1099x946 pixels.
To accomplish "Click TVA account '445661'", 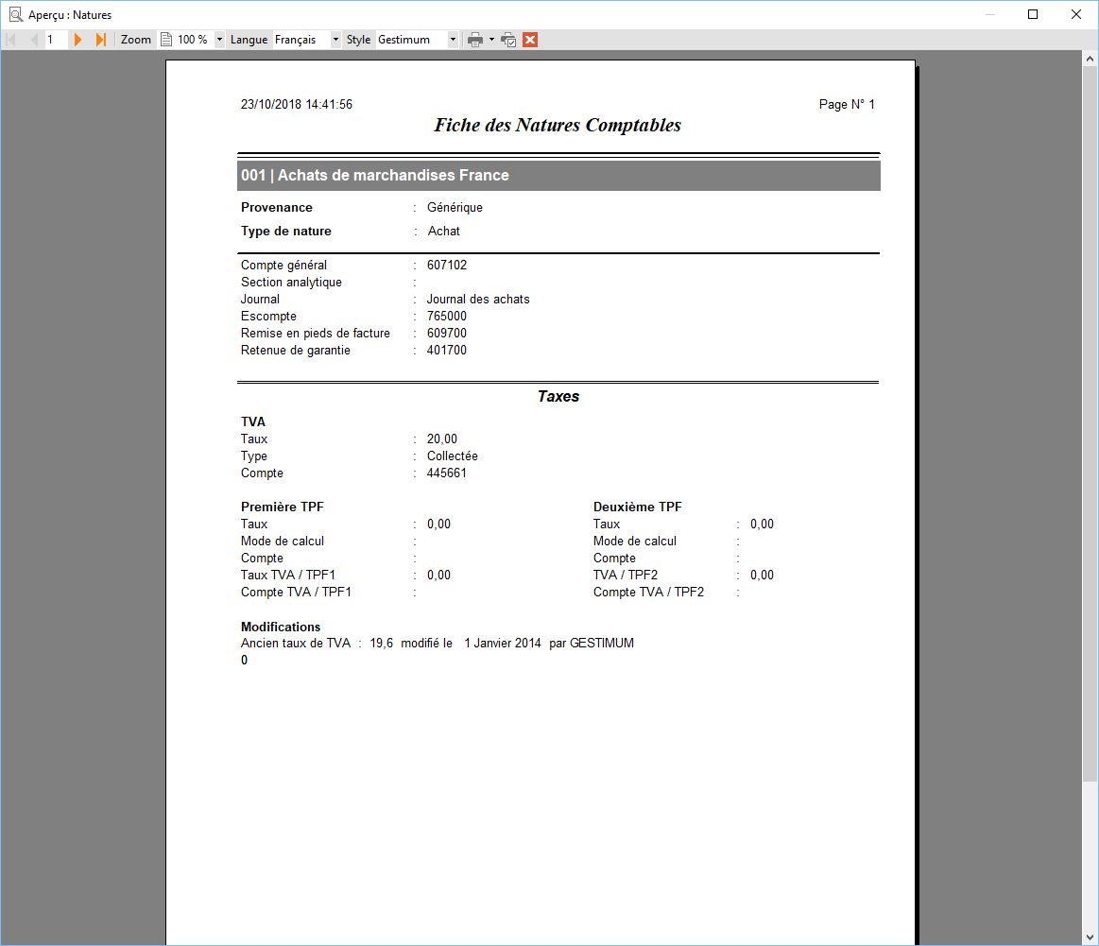I will click(x=446, y=473).
